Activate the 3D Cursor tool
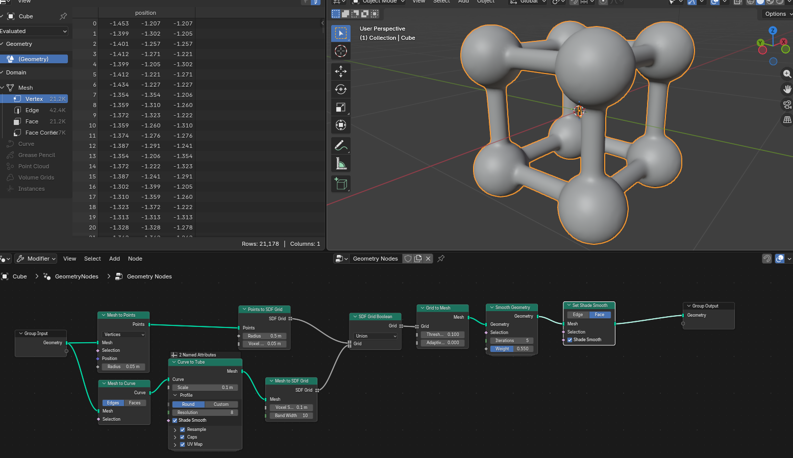The width and height of the screenshot is (793, 458). pos(341,51)
